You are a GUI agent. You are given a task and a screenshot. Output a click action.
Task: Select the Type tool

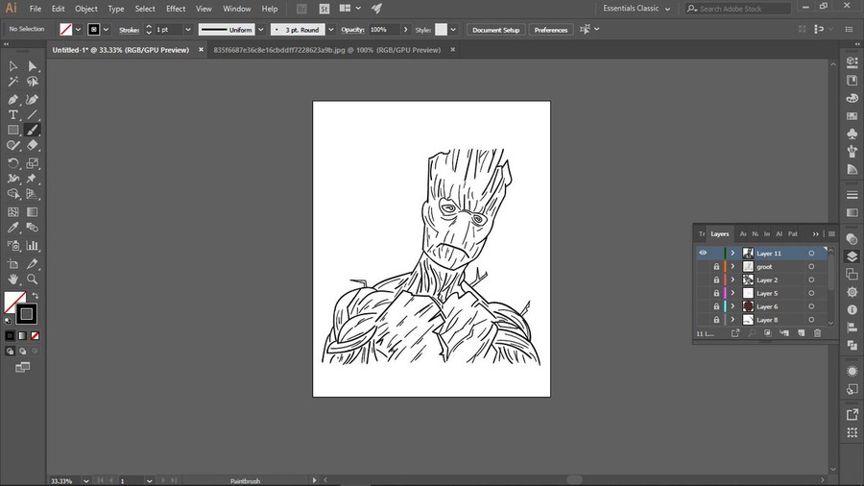[x=12, y=114]
